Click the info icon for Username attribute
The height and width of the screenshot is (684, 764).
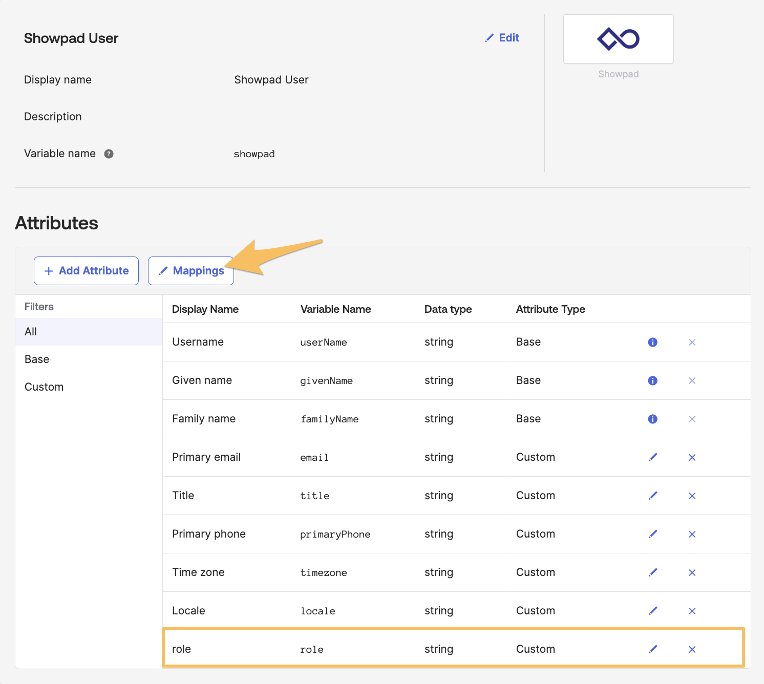point(652,342)
